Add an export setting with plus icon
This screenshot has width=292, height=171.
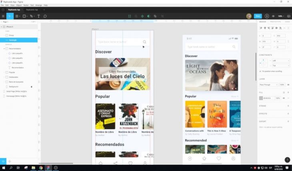[288, 121]
